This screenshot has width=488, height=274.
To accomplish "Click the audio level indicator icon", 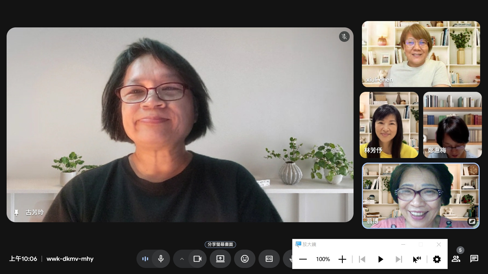I will (145, 259).
